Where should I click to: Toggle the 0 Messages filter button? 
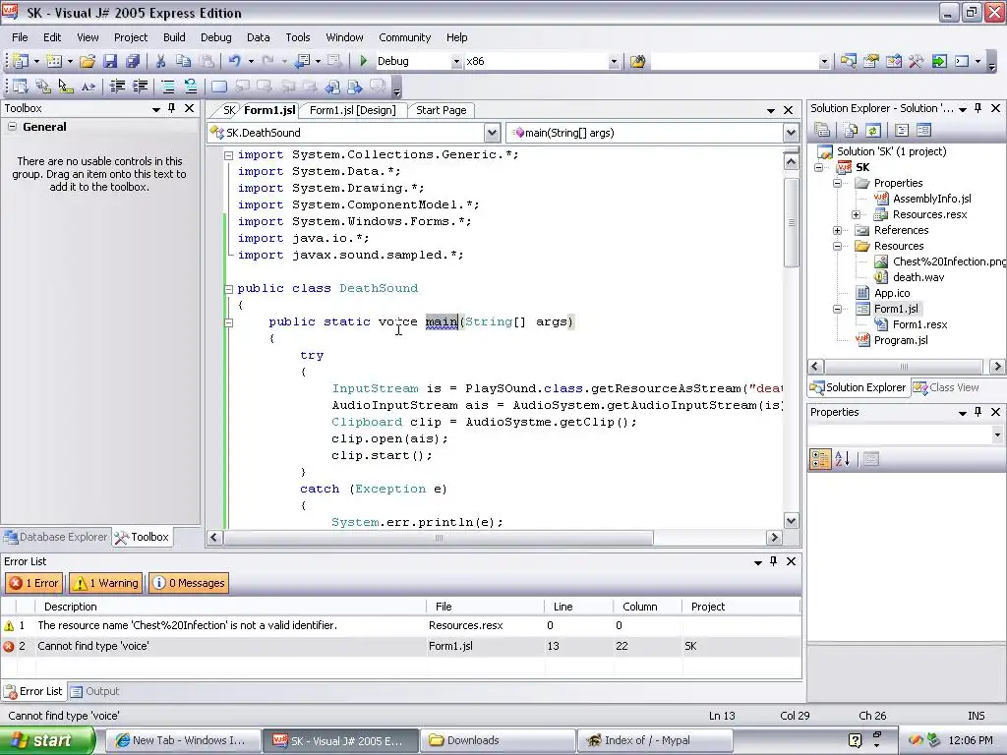(189, 583)
